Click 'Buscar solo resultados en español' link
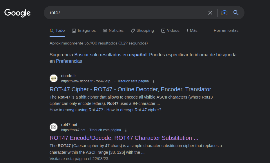The image size is (270, 163). pyautogui.click(x=110, y=55)
